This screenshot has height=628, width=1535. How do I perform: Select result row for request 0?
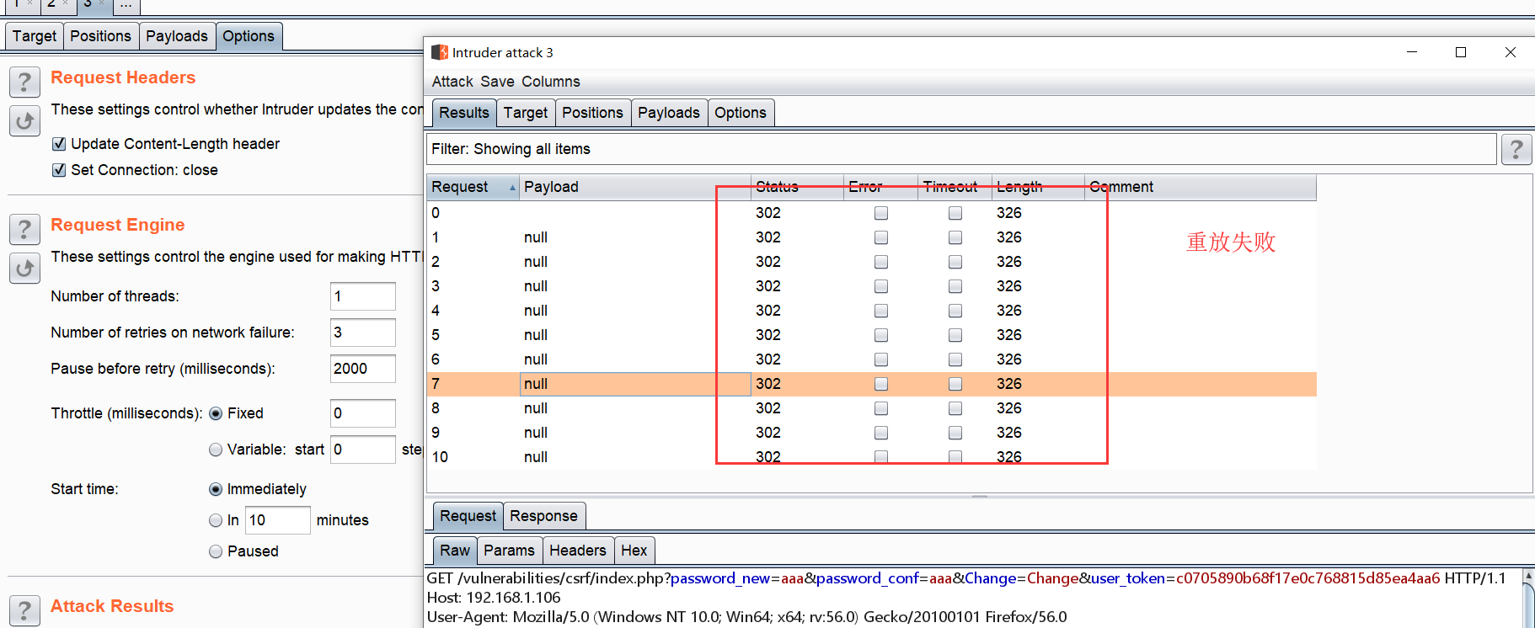[x=871, y=213]
